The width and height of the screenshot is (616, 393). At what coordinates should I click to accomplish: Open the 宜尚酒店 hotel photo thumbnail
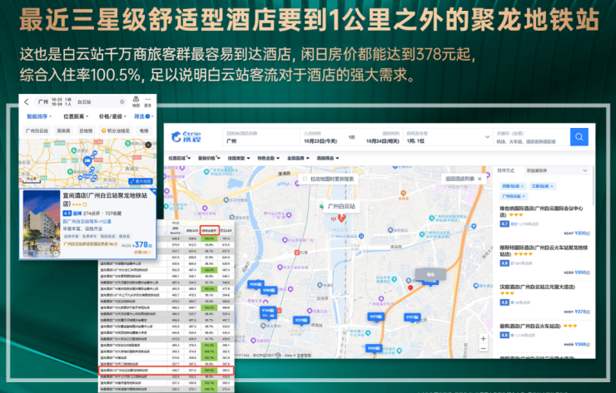coord(42,224)
